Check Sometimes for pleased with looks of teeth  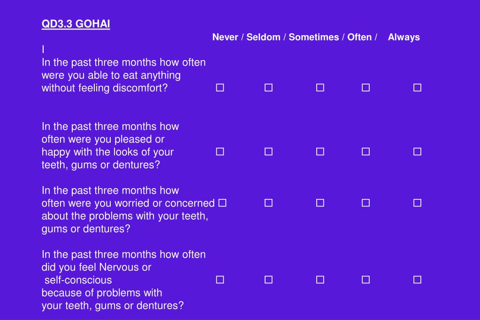tap(320, 152)
